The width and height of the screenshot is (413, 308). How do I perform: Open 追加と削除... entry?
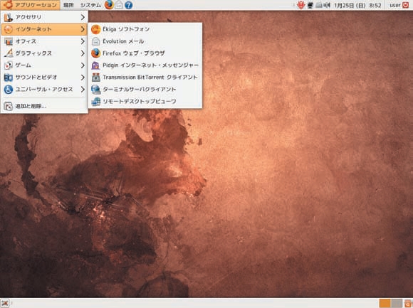point(44,106)
